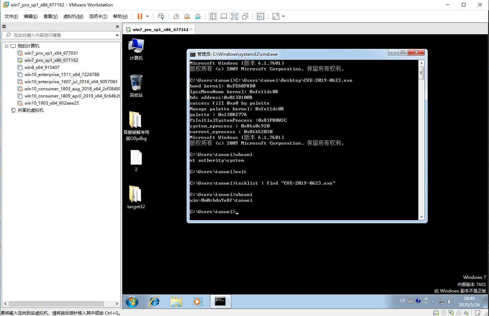Open the 文件(F) menu

[11, 16]
